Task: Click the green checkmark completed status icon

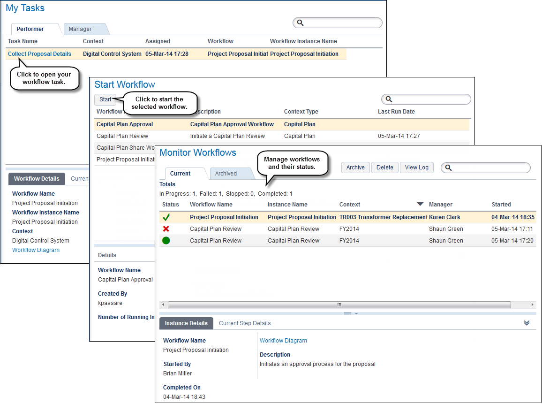Action: click(x=166, y=217)
